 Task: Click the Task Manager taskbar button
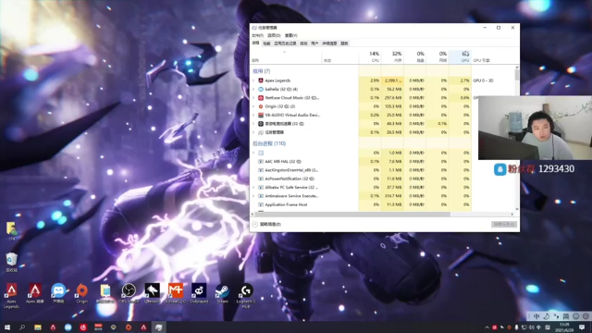[x=158, y=327]
